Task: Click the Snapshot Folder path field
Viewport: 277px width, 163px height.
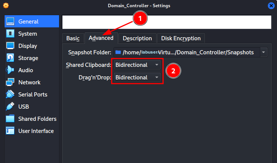Action: (x=187, y=52)
